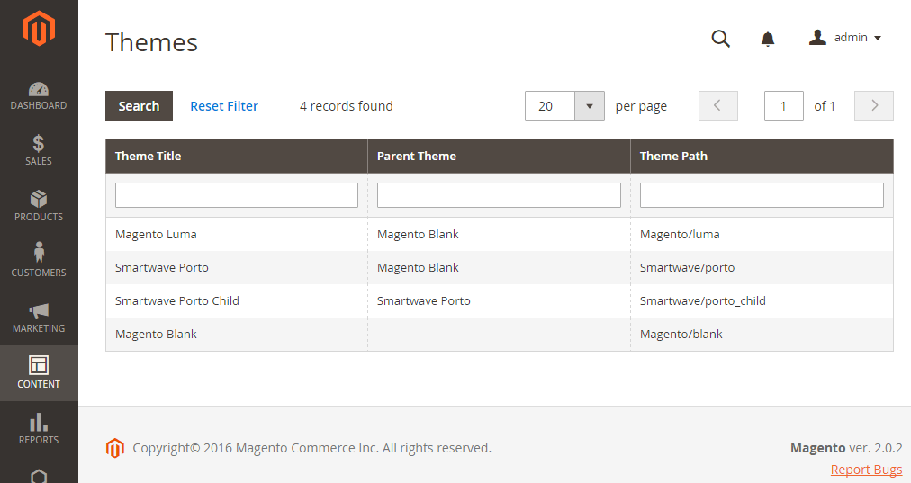Open the Customers sidebar menu
Screen dimensions: 911x483
click(39, 262)
